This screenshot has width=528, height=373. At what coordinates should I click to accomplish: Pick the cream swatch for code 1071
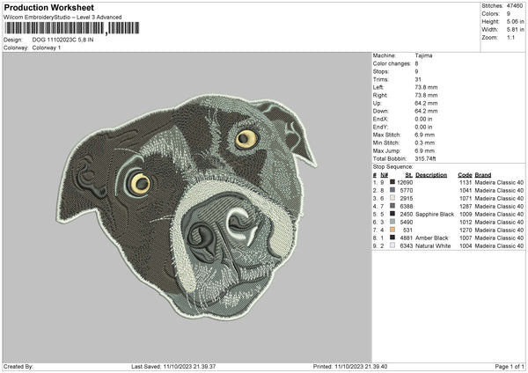coord(392,198)
